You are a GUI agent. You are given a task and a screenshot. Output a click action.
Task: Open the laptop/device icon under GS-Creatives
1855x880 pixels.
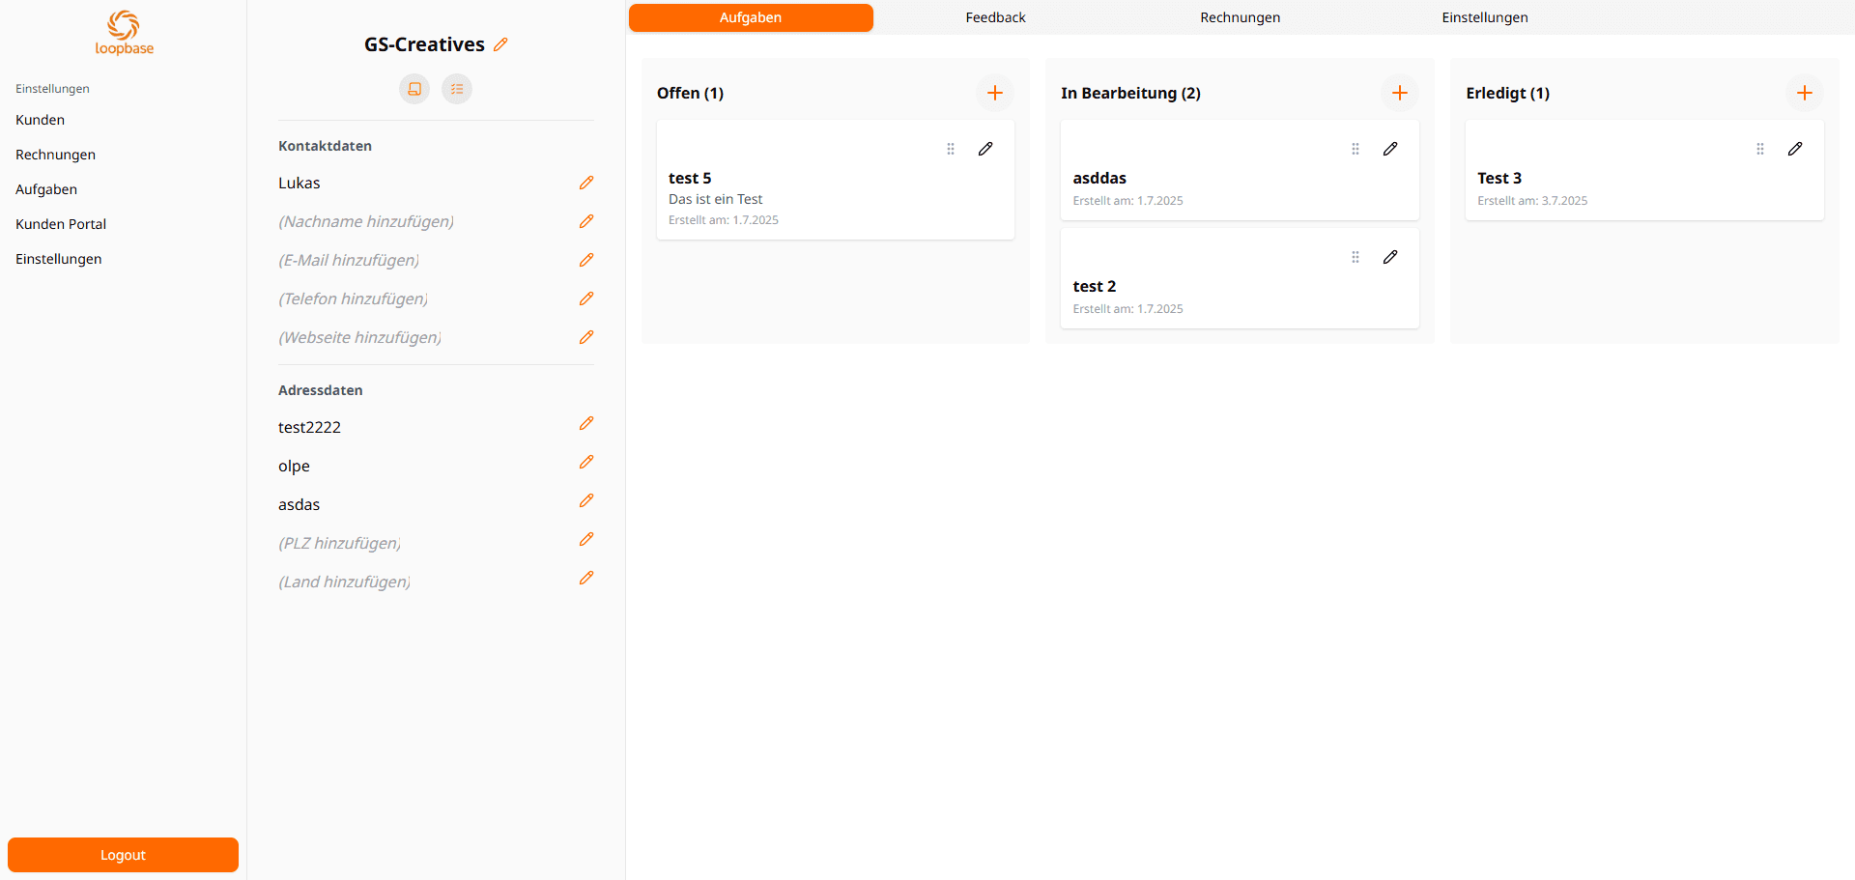click(x=414, y=89)
